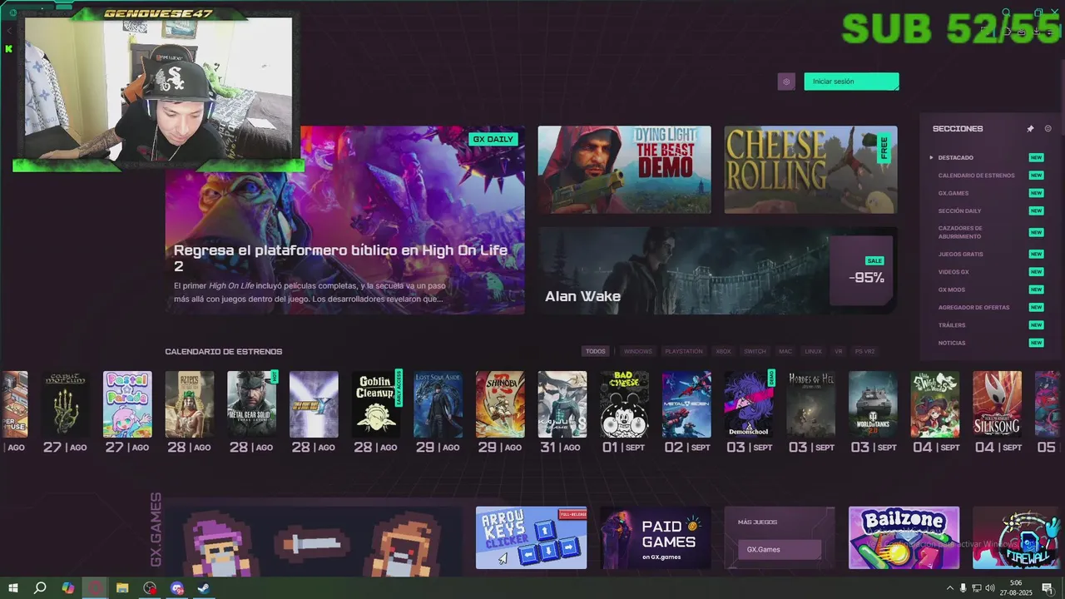Open Dying Light The Beast Demo card
1065x599 pixels.
[x=624, y=170]
